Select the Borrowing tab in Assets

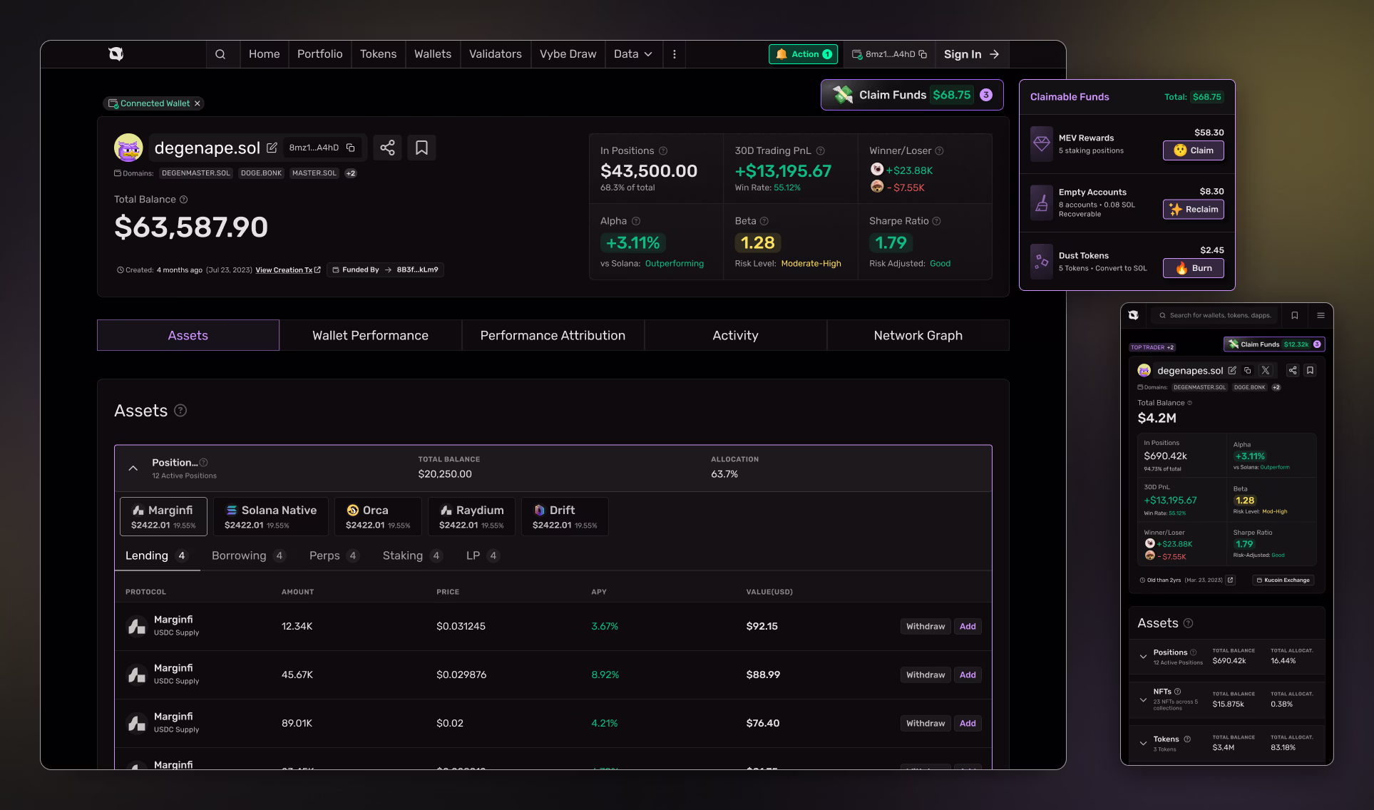pyautogui.click(x=240, y=555)
